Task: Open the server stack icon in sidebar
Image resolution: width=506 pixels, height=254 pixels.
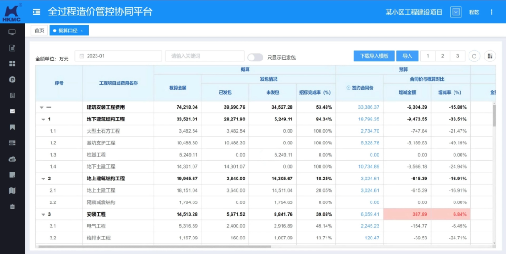Action: pos(12,142)
